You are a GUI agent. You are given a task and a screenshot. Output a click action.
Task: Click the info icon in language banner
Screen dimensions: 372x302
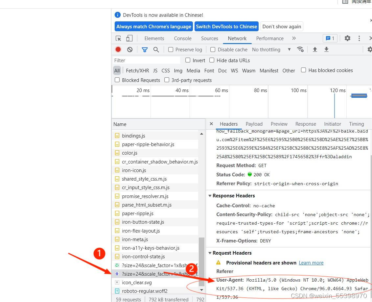coord(117,15)
